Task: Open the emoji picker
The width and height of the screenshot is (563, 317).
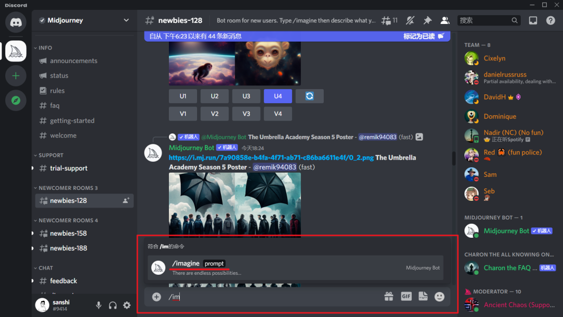Action: tap(439, 297)
